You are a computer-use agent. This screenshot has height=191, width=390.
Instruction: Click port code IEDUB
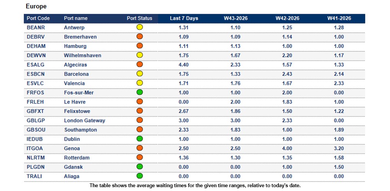pyautogui.click(x=35, y=139)
